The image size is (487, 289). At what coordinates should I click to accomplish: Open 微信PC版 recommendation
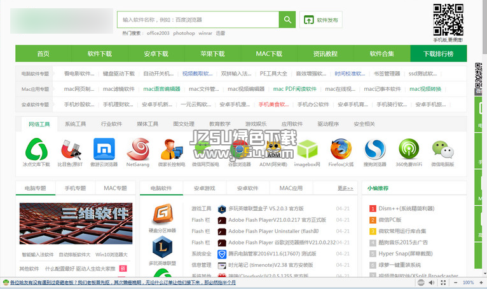390,220
